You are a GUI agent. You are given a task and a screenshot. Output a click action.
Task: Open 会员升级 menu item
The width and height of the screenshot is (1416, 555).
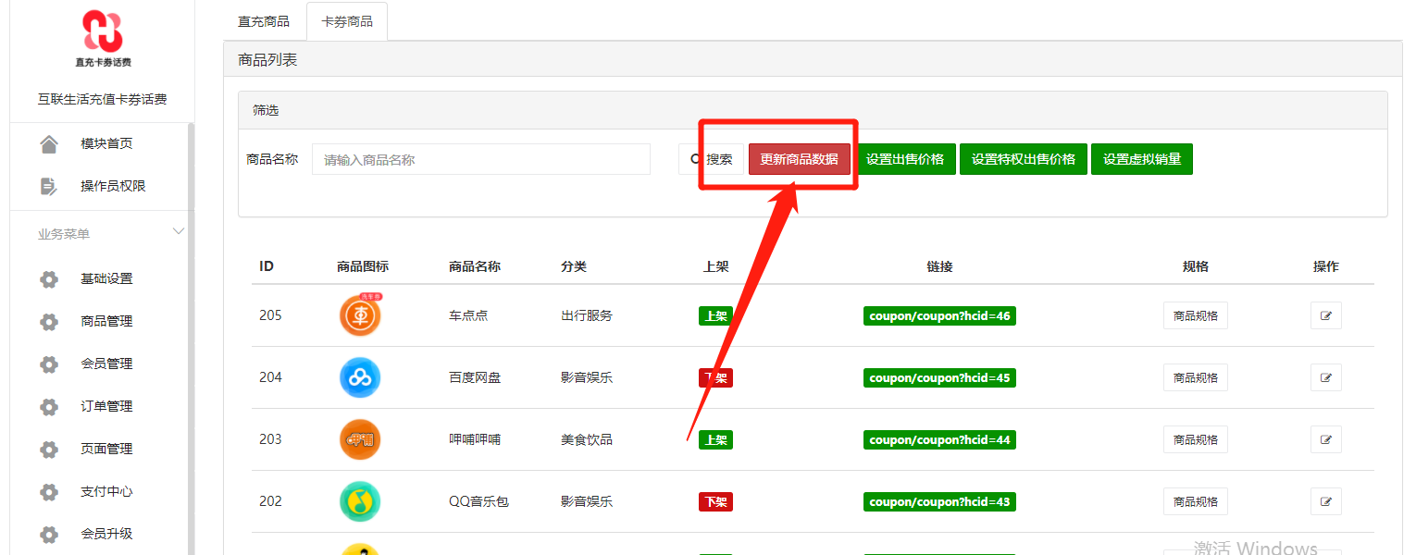pyautogui.click(x=106, y=534)
